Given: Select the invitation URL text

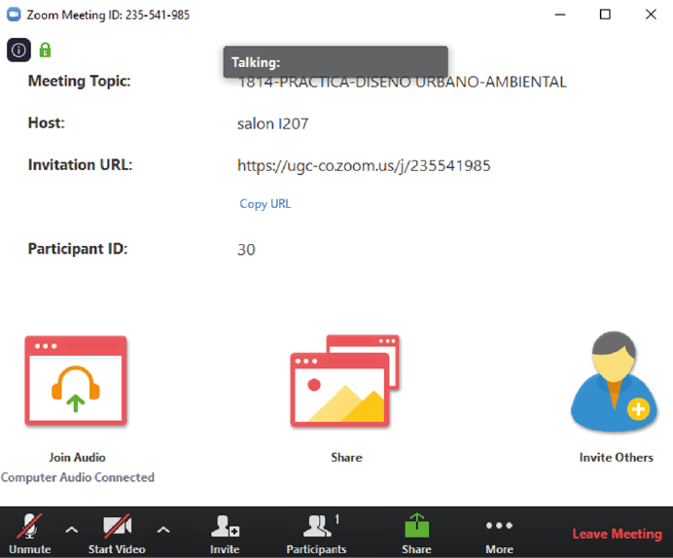Looking at the screenshot, I should [364, 166].
